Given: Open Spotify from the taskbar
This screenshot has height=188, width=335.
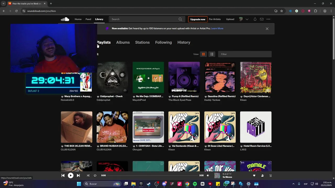Looking at the screenshot, I should coord(195,184).
